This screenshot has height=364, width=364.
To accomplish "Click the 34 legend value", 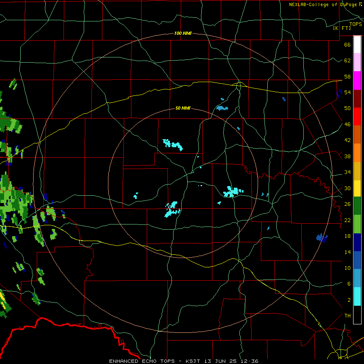I will coord(347,172).
